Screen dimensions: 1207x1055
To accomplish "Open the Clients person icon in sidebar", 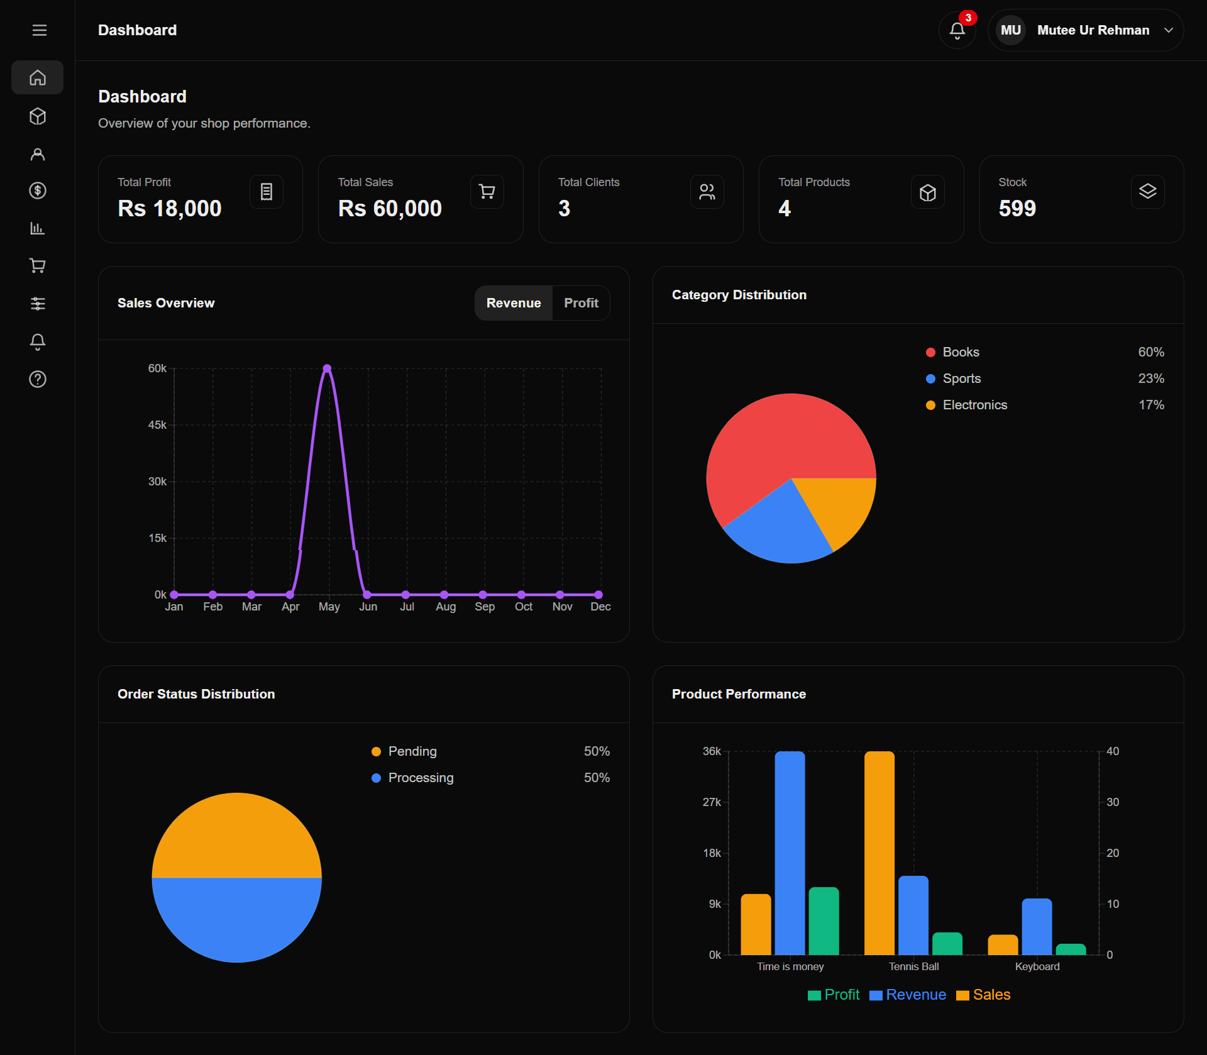I will click(x=38, y=154).
